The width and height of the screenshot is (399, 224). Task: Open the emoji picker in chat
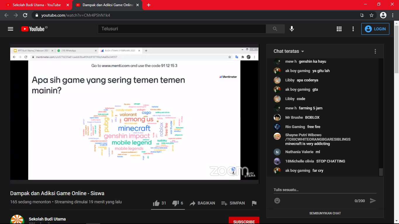pos(277,201)
